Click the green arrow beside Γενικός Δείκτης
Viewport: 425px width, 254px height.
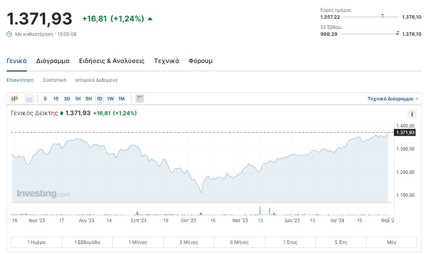coord(61,113)
